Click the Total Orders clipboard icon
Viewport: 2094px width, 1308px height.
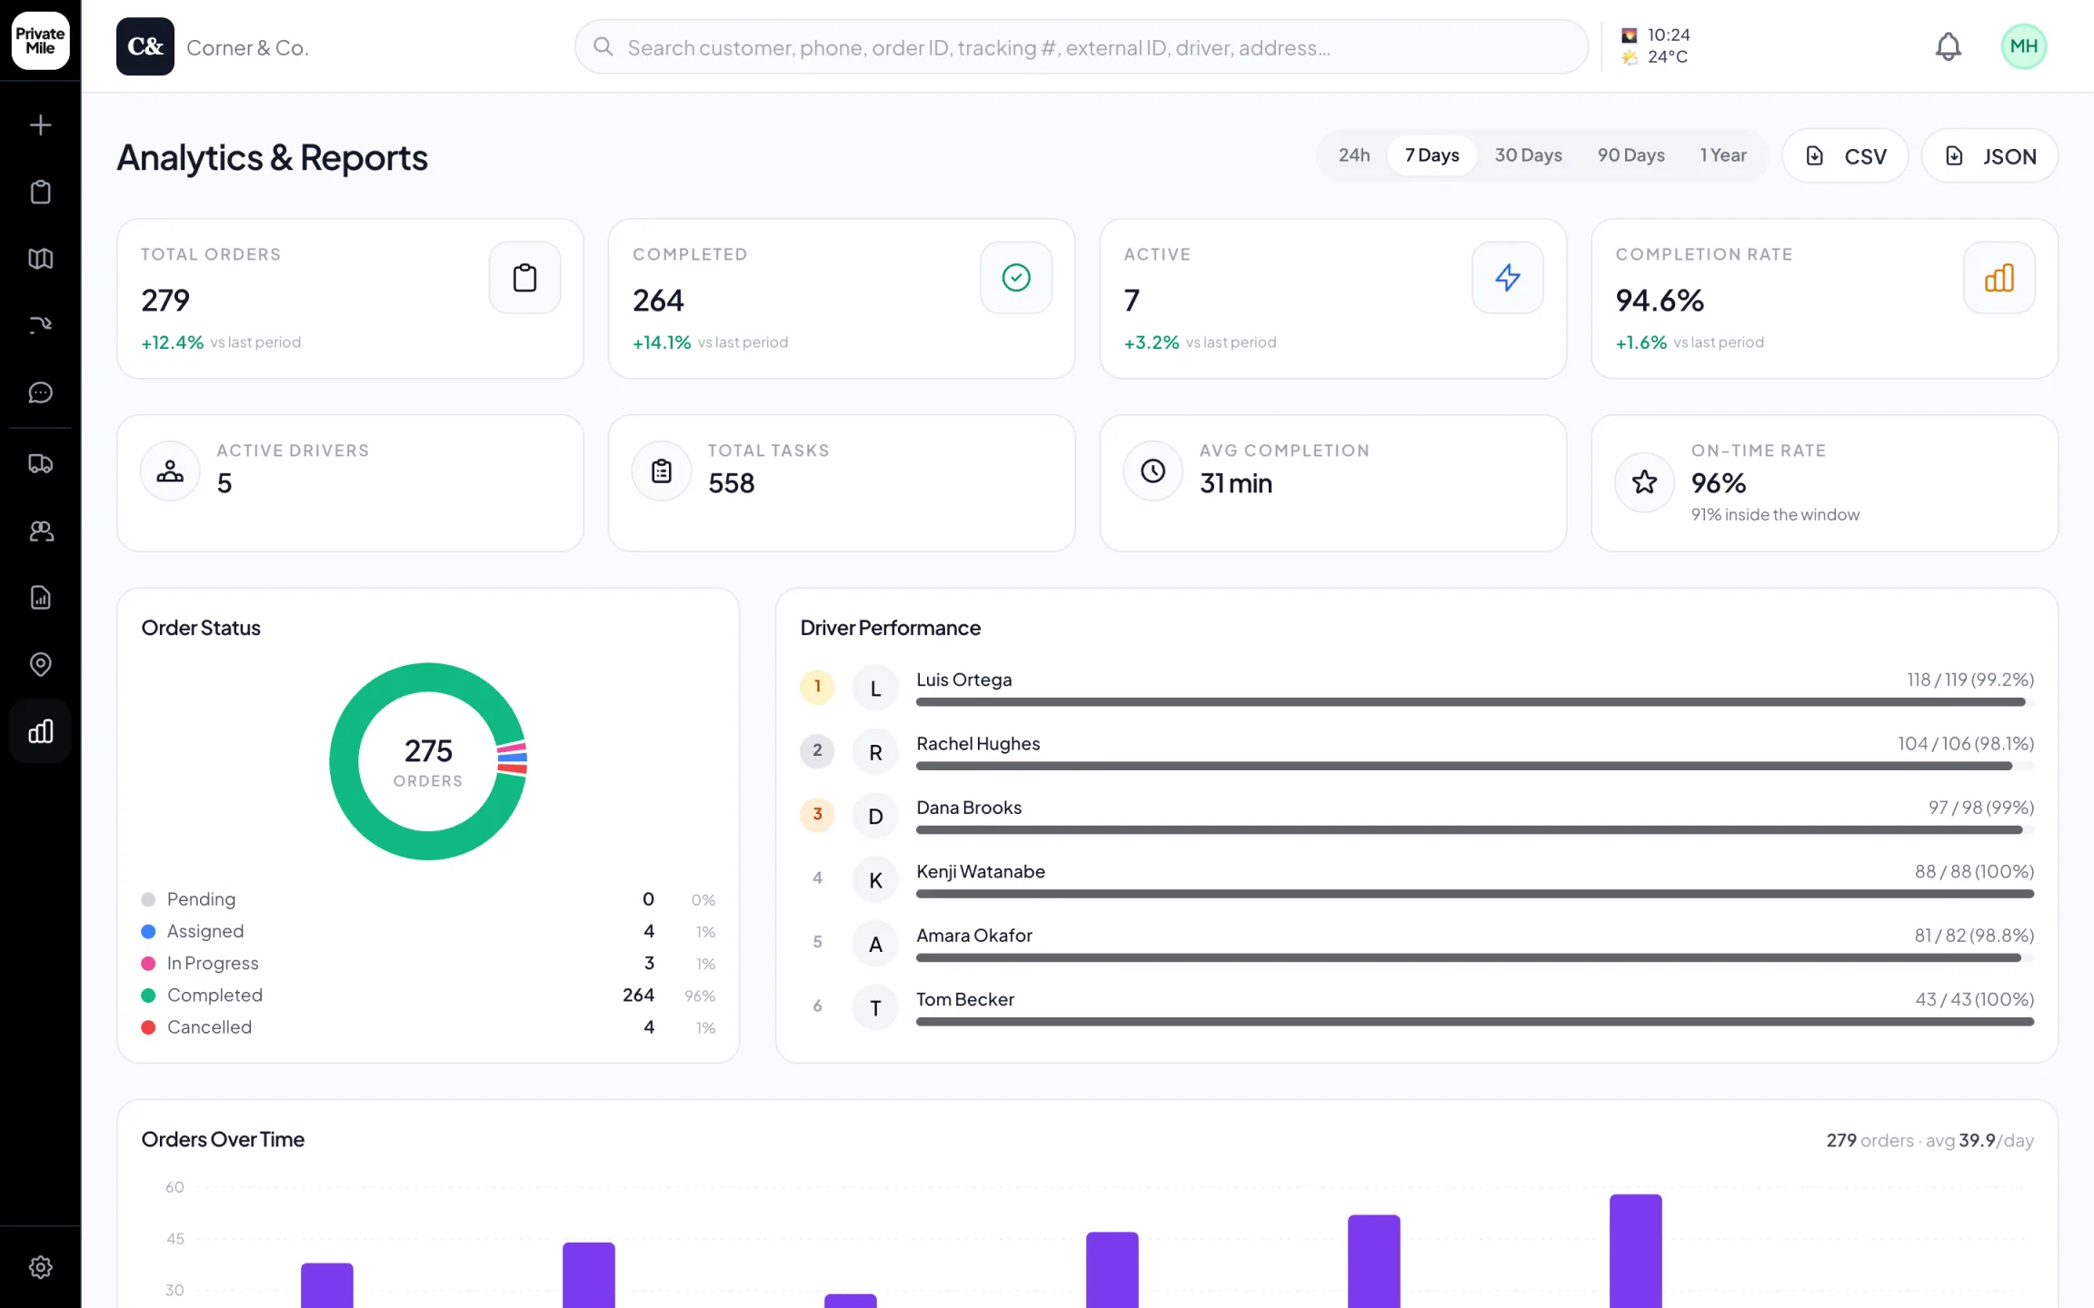524,277
